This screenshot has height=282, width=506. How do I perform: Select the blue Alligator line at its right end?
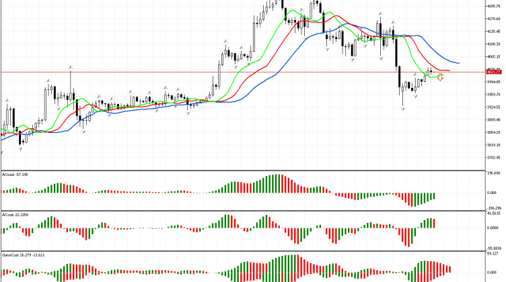(x=458, y=63)
